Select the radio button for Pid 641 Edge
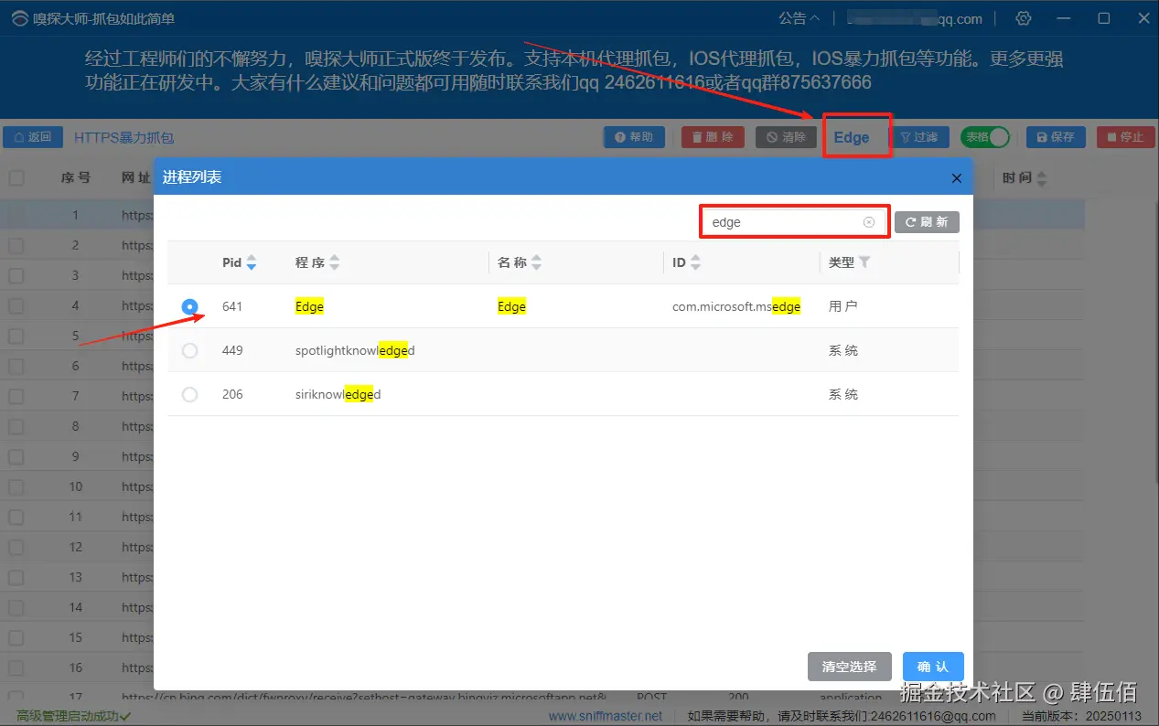1159x726 pixels. (x=189, y=306)
